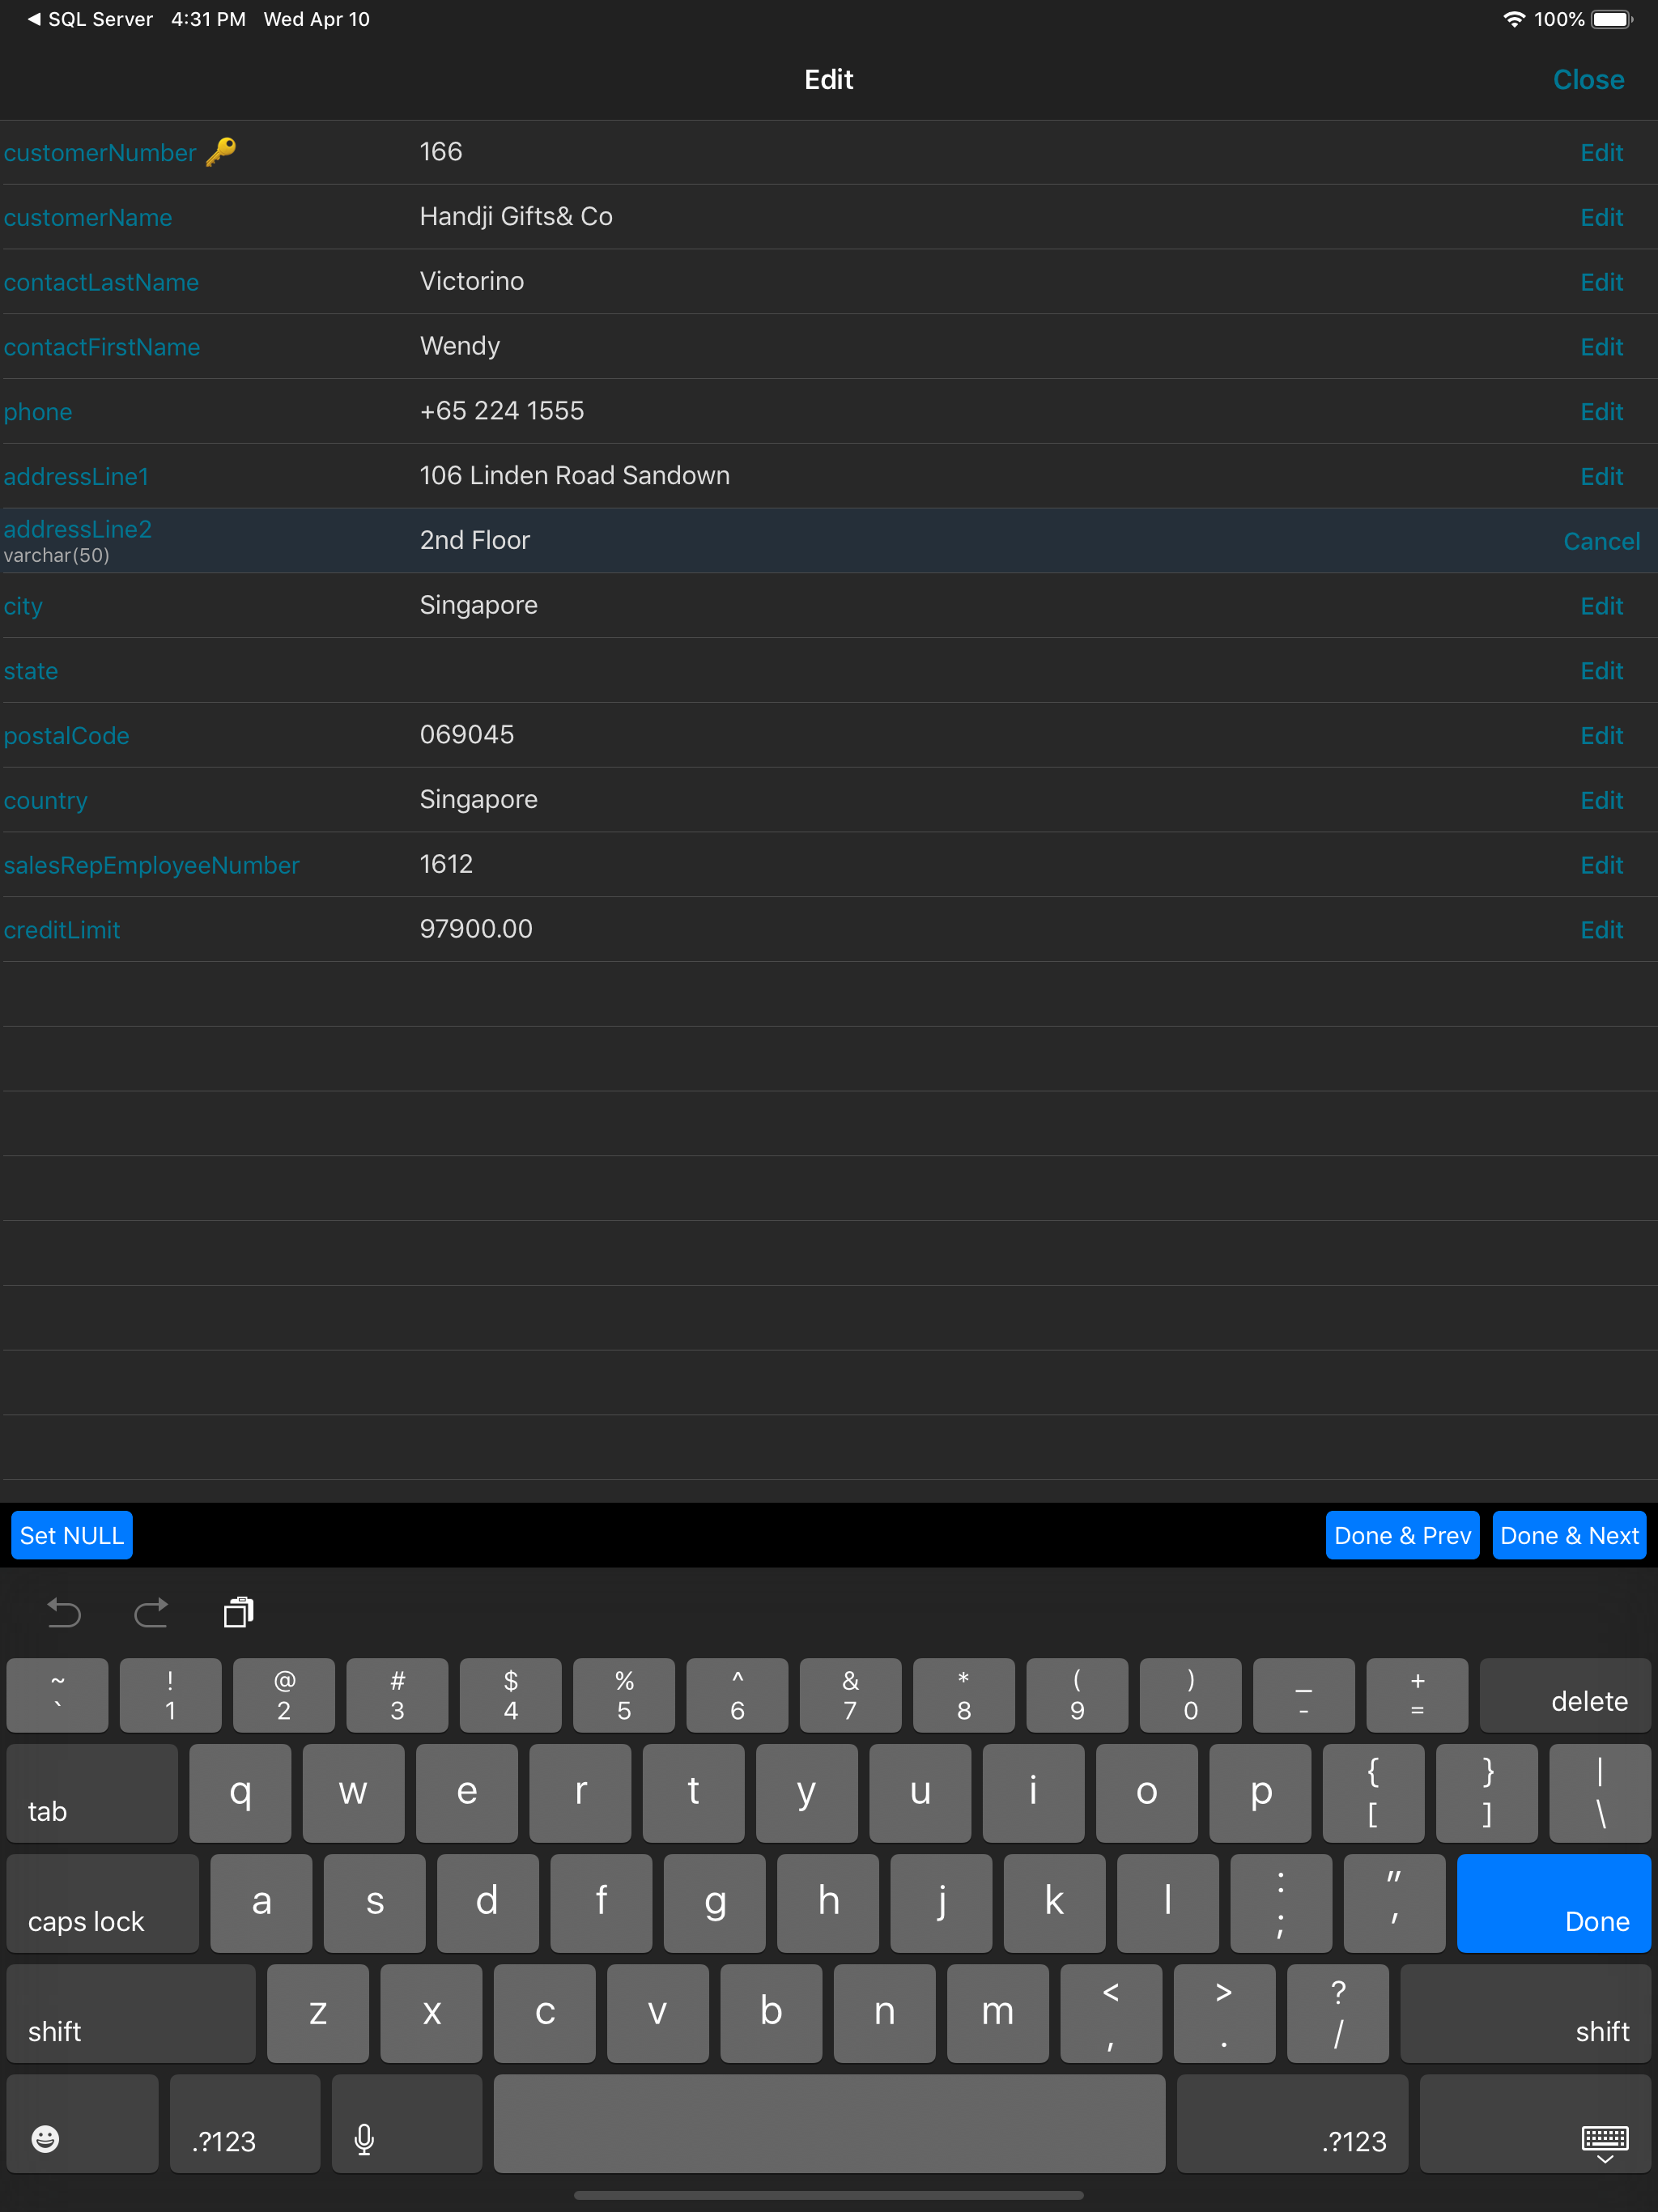1658x2212 pixels.
Task: Tap the undo arrow above keyboard
Action: point(64,1612)
